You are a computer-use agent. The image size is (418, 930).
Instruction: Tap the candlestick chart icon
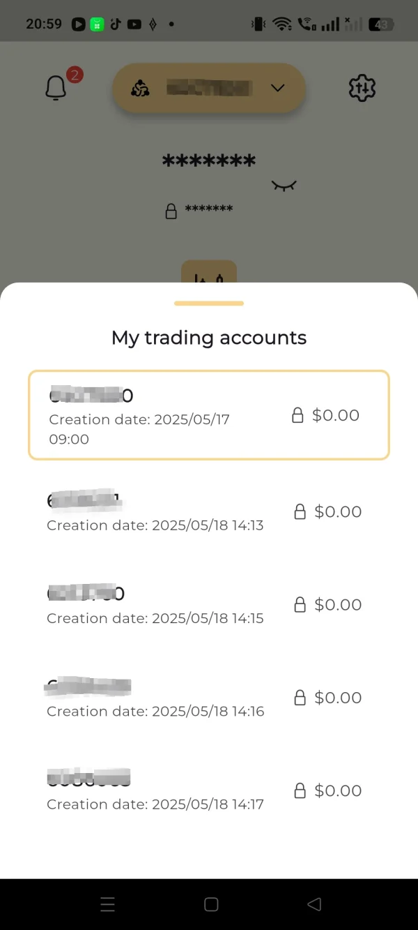(x=209, y=276)
